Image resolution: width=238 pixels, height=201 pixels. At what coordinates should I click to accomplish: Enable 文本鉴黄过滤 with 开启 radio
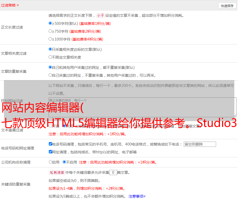coord(50,126)
